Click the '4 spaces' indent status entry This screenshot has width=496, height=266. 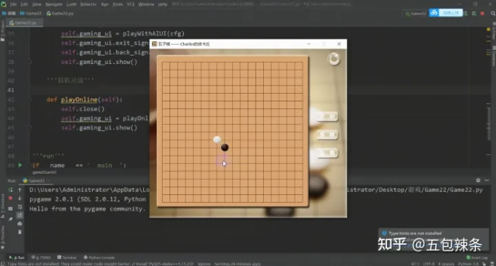(446, 264)
